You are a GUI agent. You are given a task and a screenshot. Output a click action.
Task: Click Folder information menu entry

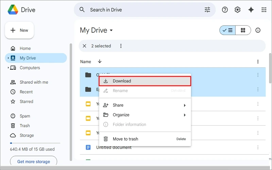tap(145, 124)
